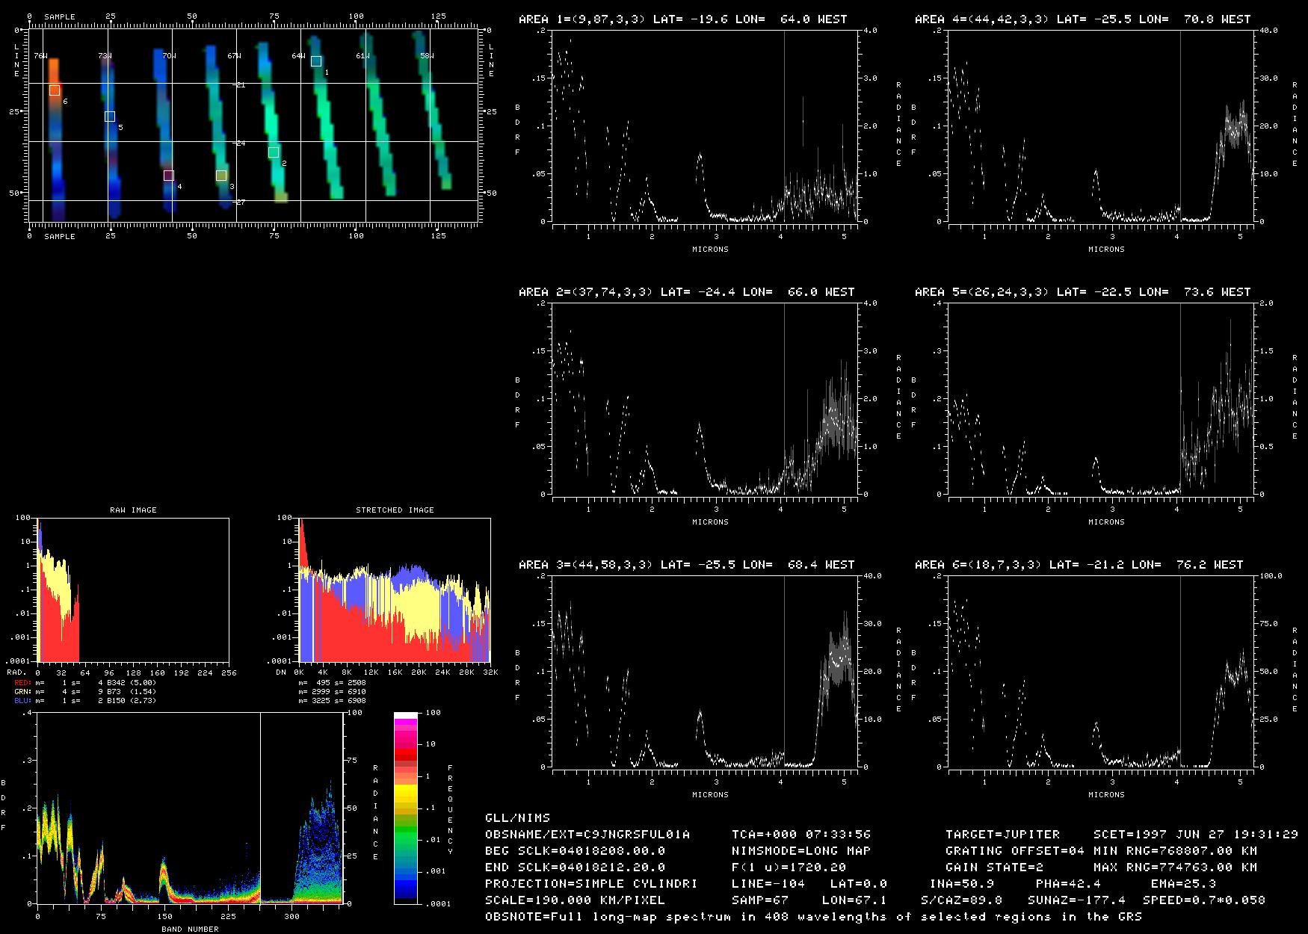Click the band number spectral density plot

tap(189, 808)
